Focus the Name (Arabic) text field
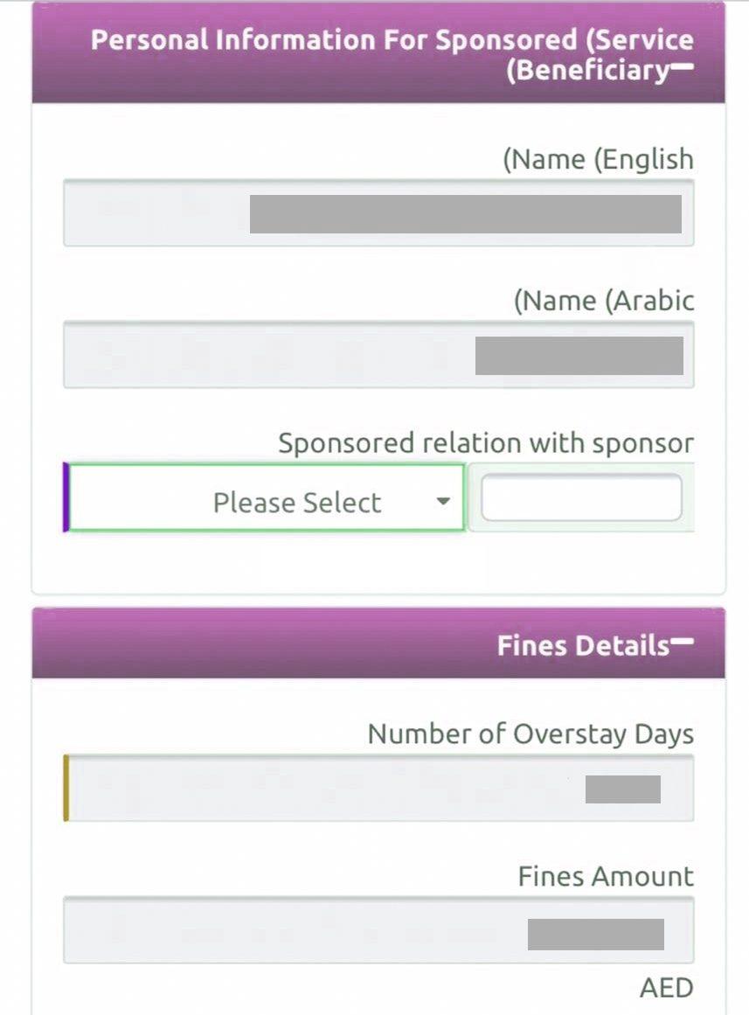The width and height of the screenshot is (749, 1015). 378,355
